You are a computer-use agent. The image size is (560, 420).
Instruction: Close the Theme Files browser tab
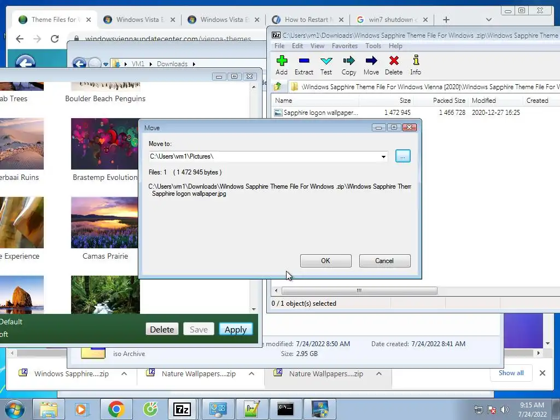pos(89,20)
